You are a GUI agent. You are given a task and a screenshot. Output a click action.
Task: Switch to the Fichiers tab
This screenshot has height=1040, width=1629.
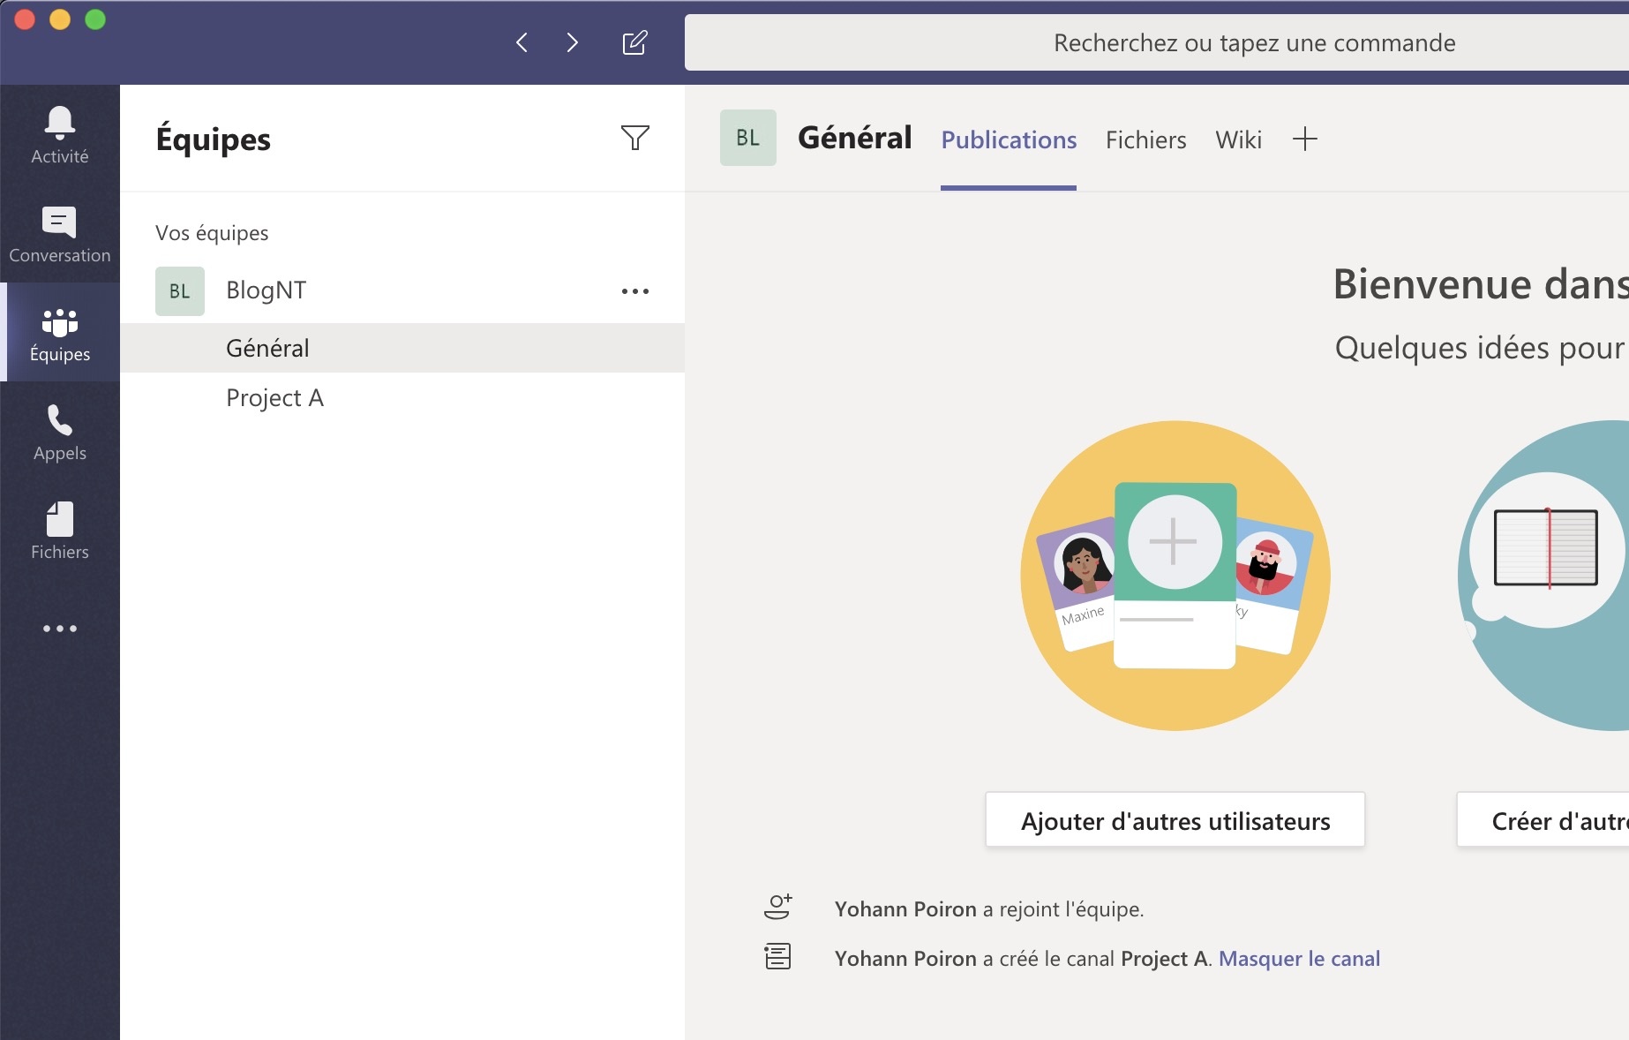click(x=1145, y=139)
